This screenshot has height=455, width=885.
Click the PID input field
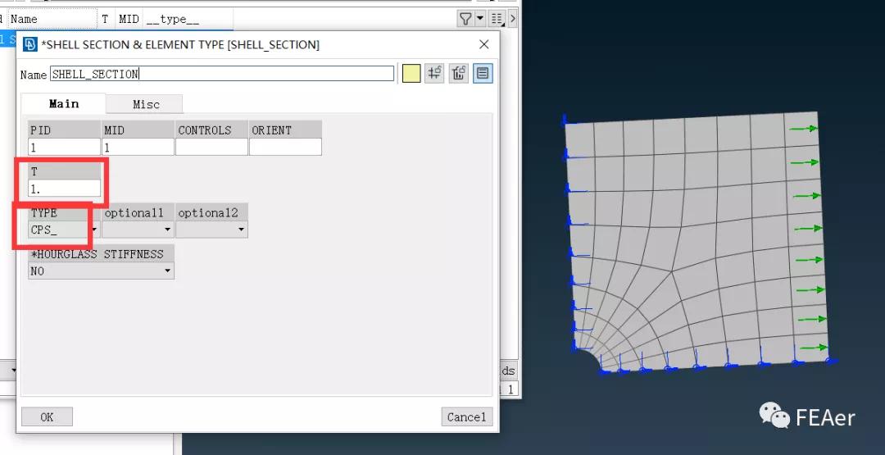click(64, 148)
